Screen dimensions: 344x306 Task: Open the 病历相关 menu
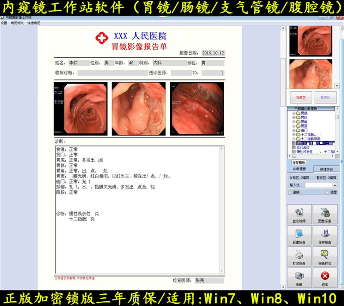click(x=17, y=23)
